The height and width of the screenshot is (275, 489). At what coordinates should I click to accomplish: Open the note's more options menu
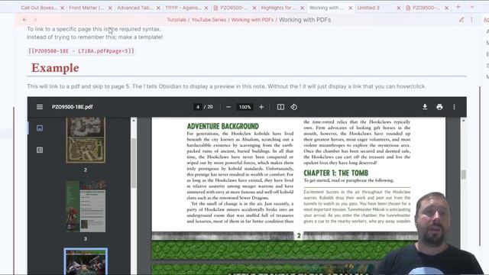tap(471, 20)
